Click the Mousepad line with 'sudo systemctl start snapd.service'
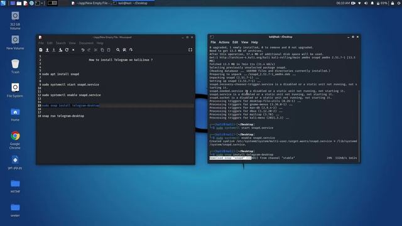This screenshot has height=226, width=402. coord(70,85)
